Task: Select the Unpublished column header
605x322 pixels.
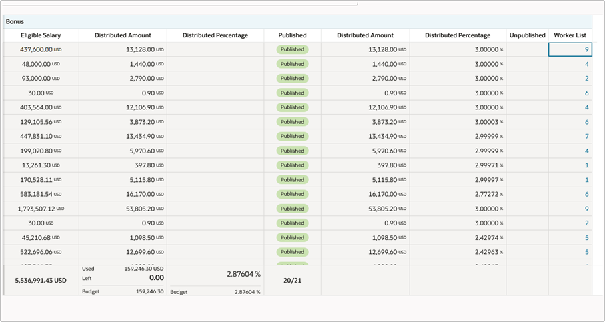Action: coord(527,35)
